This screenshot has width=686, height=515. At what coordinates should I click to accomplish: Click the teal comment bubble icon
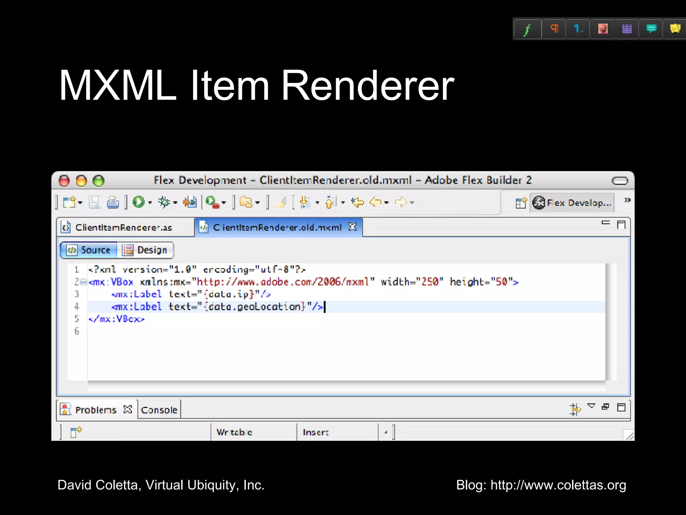(x=651, y=29)
